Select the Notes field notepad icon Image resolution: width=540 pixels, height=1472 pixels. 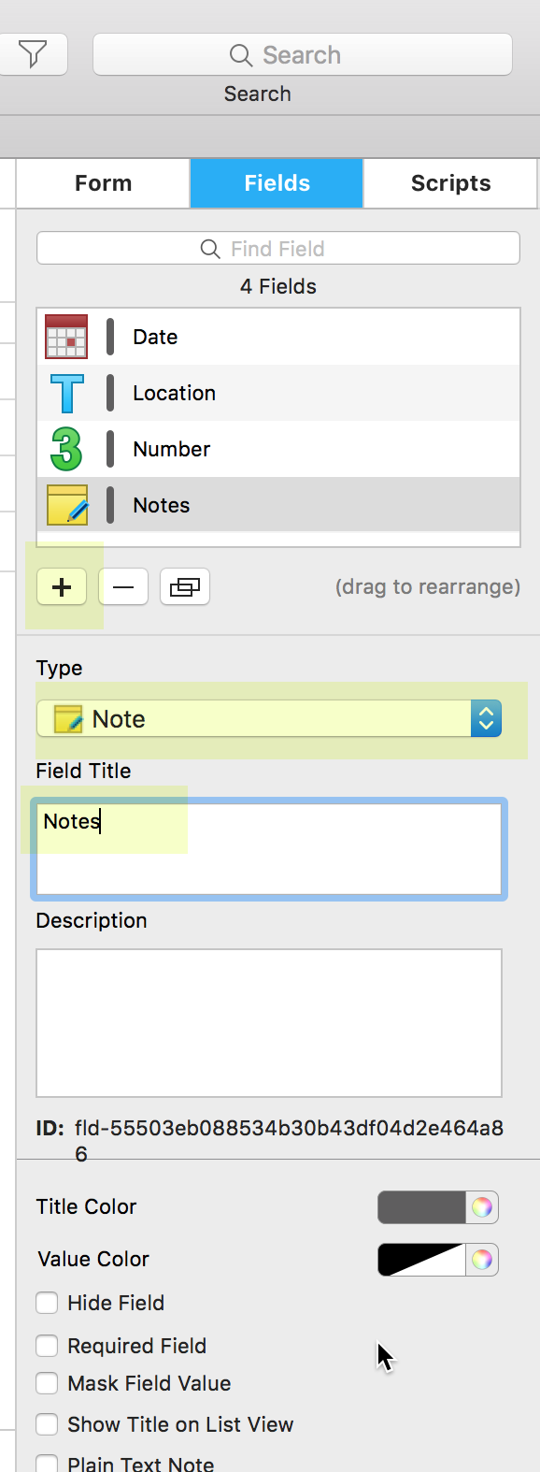[x=66, y=505]
